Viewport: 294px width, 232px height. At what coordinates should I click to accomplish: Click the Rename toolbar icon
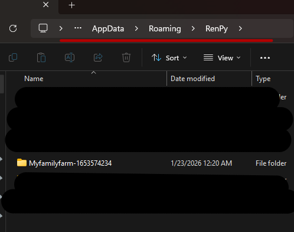point(70,57)
